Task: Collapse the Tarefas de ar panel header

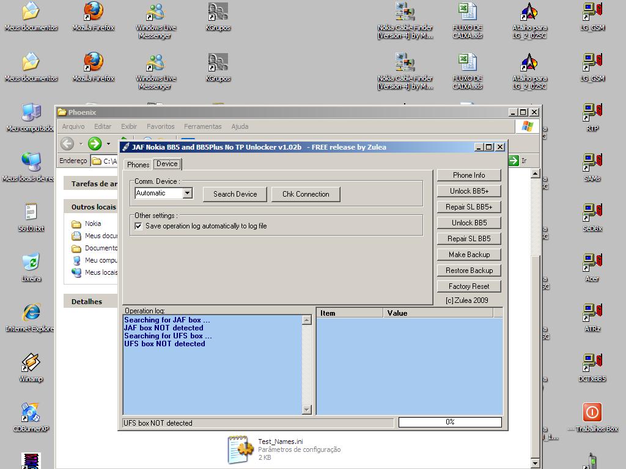Action: [90, 183]
